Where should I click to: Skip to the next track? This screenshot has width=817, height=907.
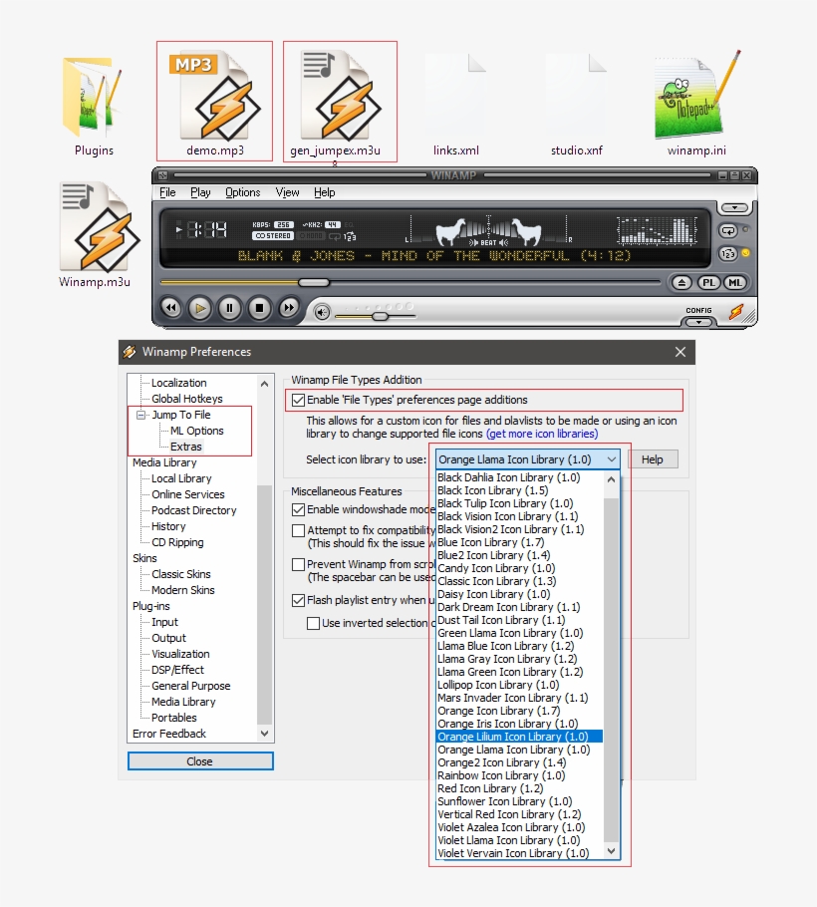289,308
